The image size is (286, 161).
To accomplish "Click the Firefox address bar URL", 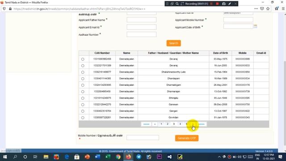I will [80, 9].
